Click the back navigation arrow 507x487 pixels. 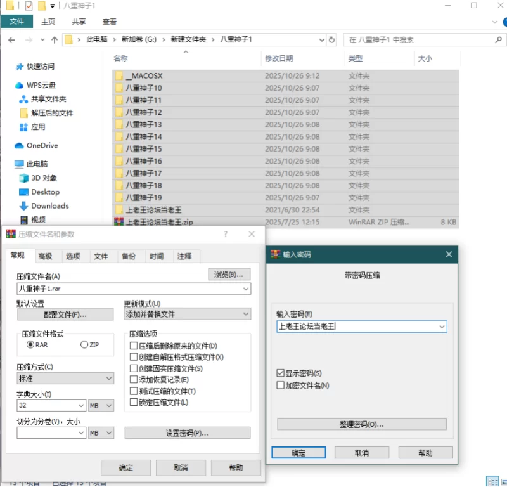pyautogui.click(x=11, y=39)
